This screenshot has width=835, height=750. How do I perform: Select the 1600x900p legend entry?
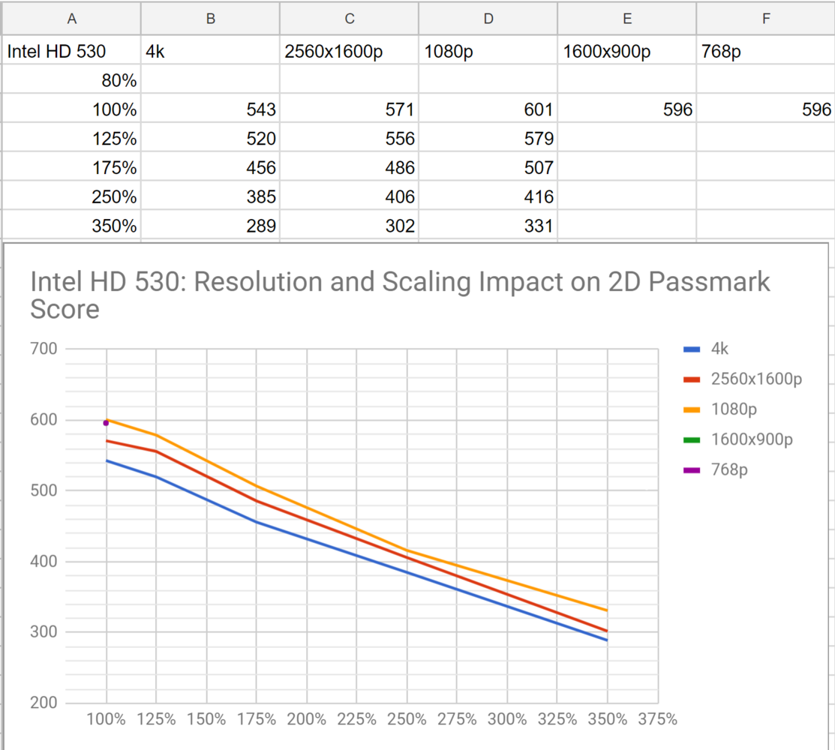pos(738,439)
